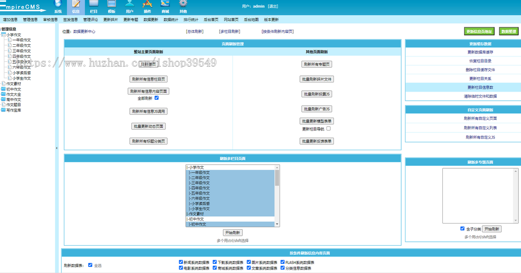Click the 批量更新动态页面 button
The height and width of the screenshot is (273, 521).
point(148,126)
